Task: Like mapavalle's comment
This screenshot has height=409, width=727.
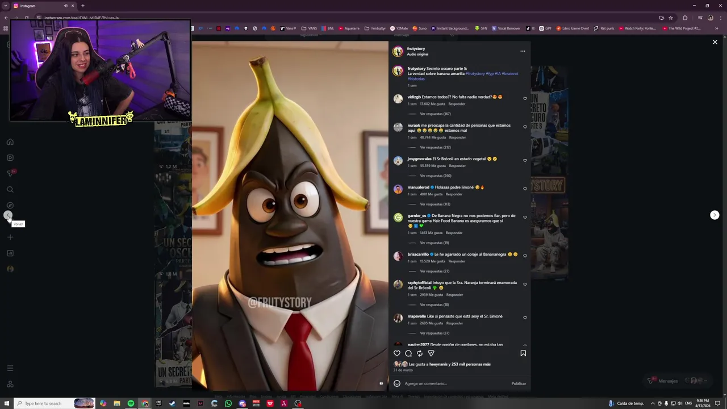Action: point(525,318)
